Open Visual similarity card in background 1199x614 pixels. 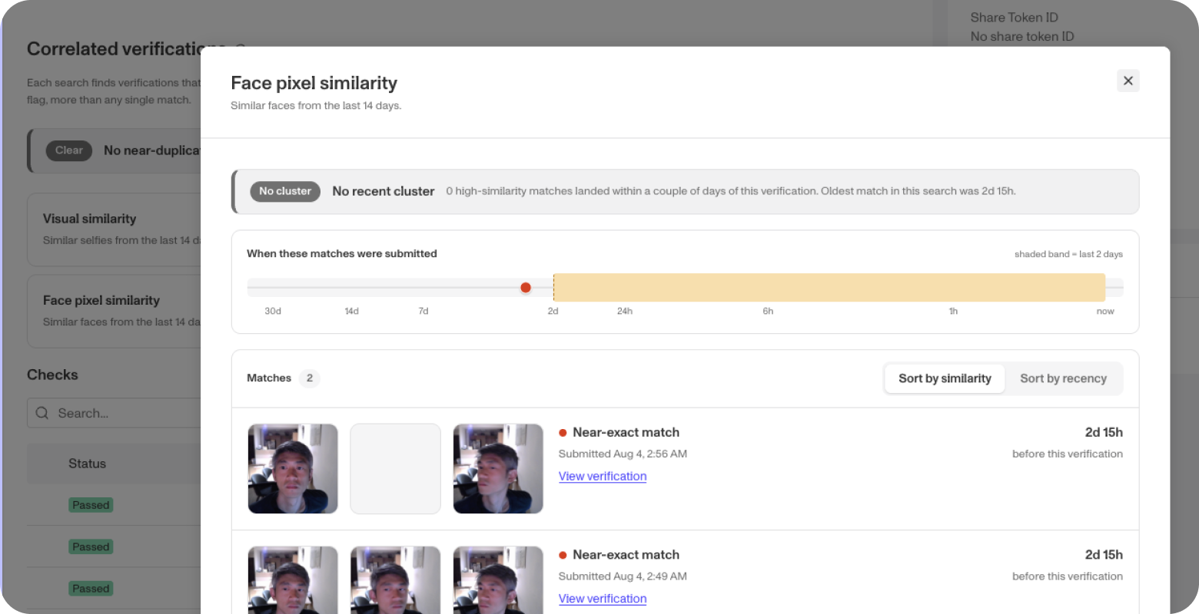pos(115,229)
